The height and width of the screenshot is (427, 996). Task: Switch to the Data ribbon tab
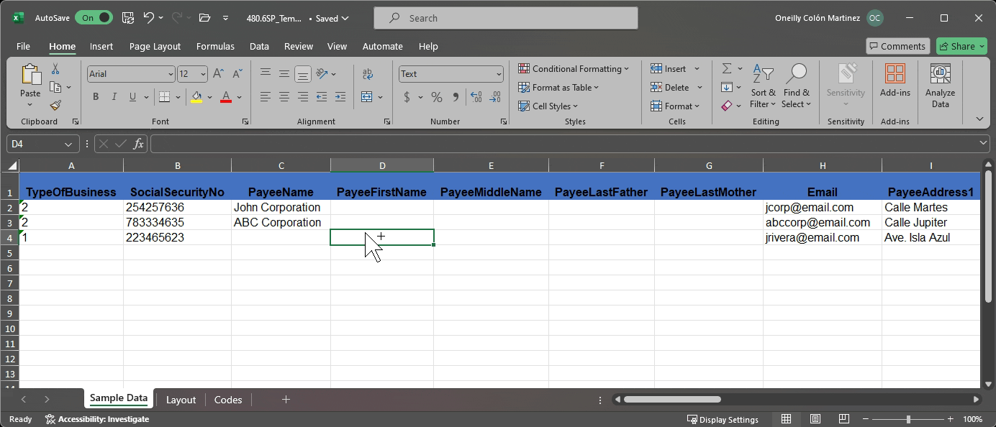[x=259, y=46]
